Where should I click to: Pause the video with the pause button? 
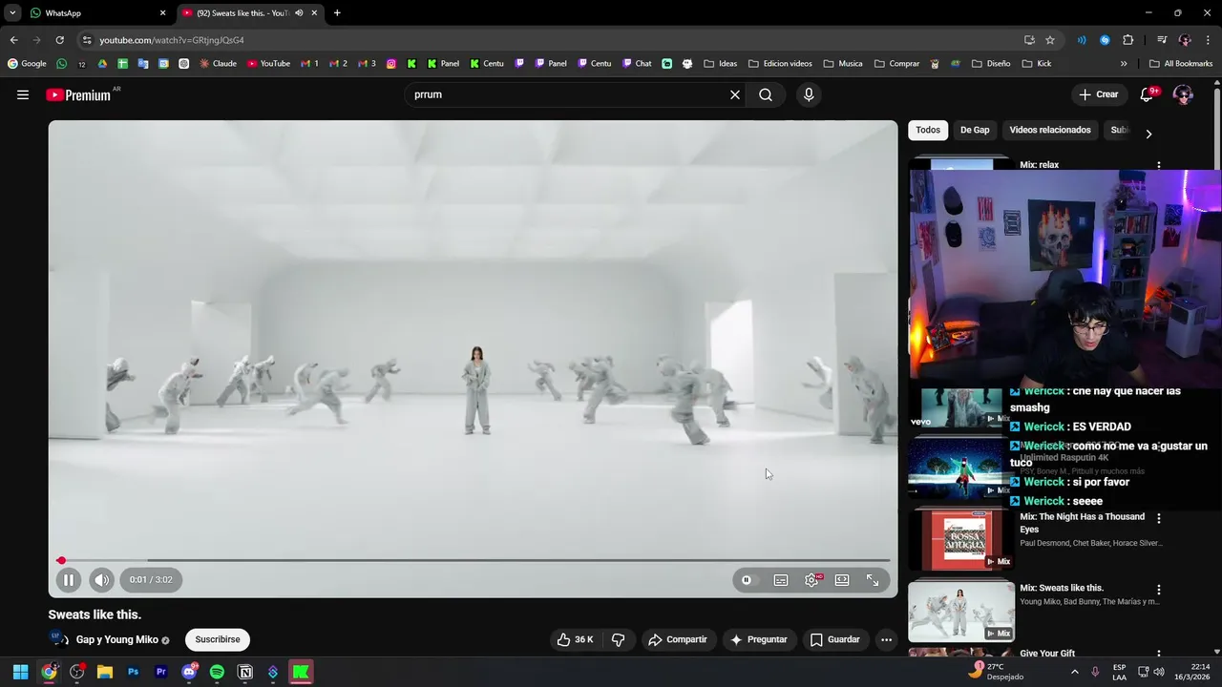point(69,579)
